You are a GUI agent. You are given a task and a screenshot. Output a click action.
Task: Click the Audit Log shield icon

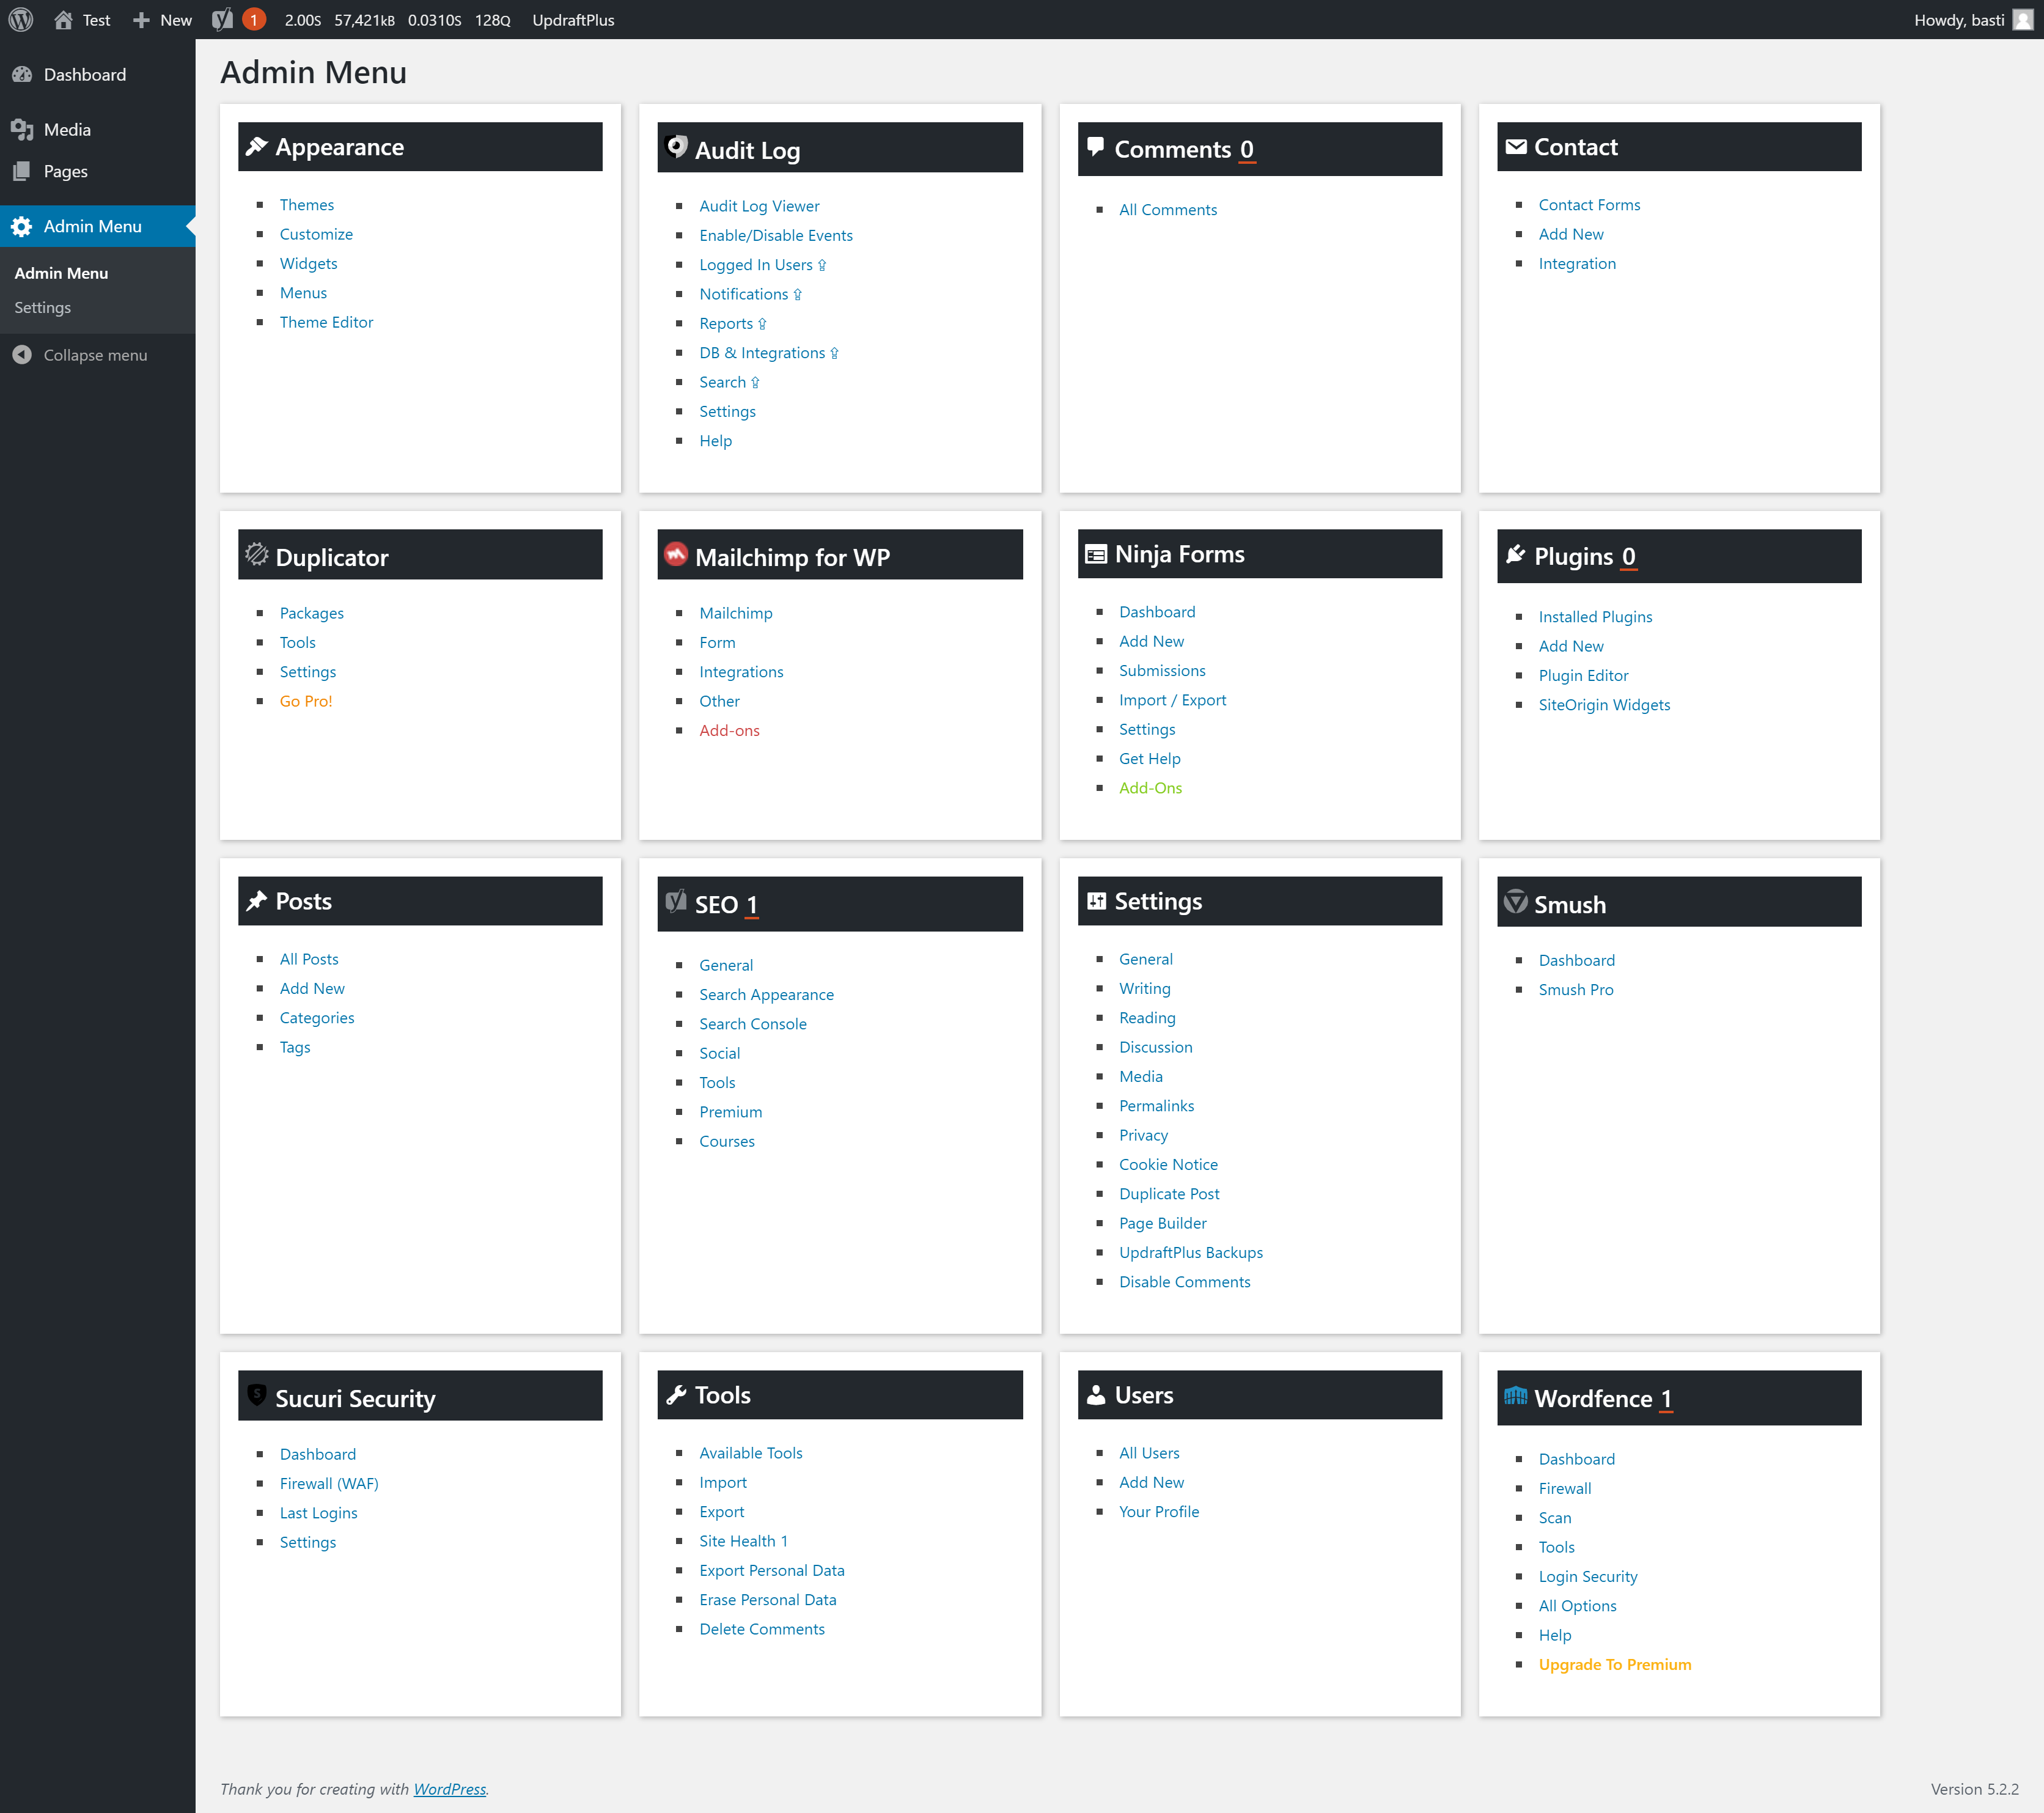pos(676,147)
